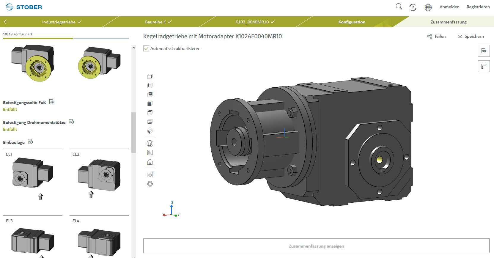Image resolution: width=494 pixels, height=258 pixels.
Task: Reset view with the home icon
Action: click(150, 162)
